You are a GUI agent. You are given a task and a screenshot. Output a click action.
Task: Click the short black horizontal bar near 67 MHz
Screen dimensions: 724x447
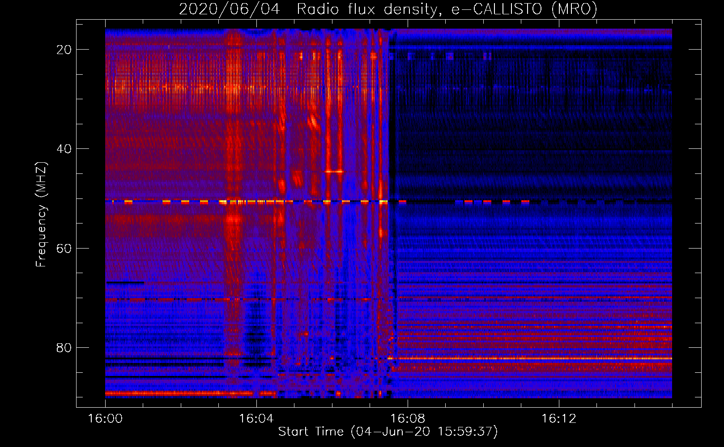(x=125, y=283)
